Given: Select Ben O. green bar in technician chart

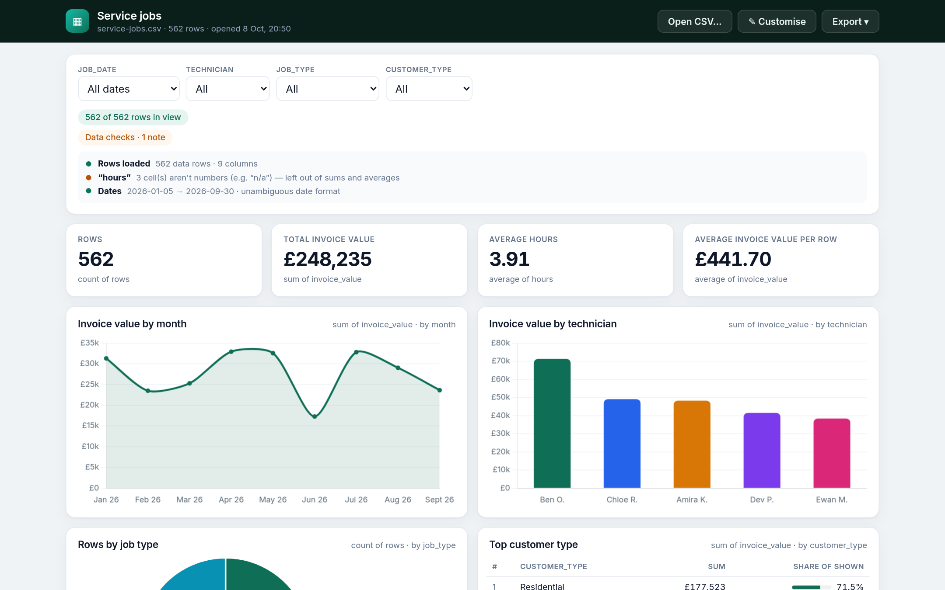Looking at the screenshot, I should coord(552,423).
